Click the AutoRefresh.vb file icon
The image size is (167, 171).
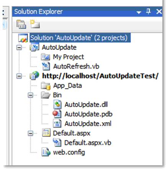[x=46, y=66]
